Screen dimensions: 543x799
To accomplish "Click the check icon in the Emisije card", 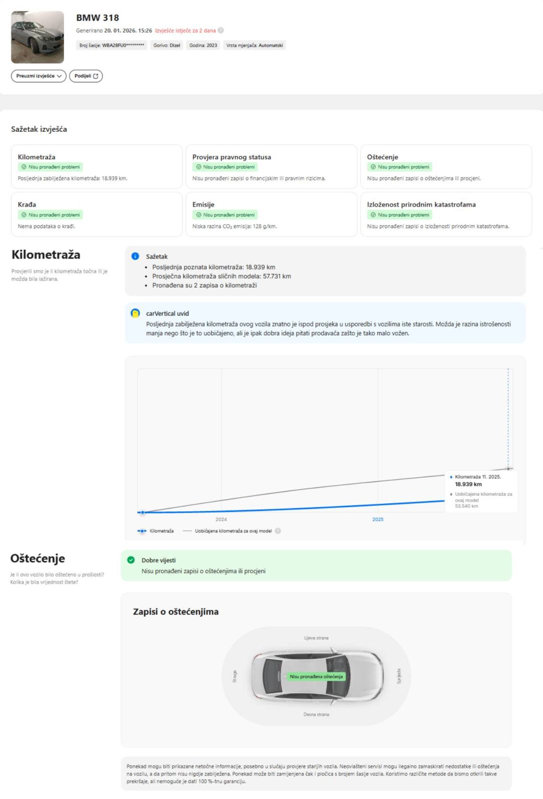I will pyautogui.click(x=199, y=215).
